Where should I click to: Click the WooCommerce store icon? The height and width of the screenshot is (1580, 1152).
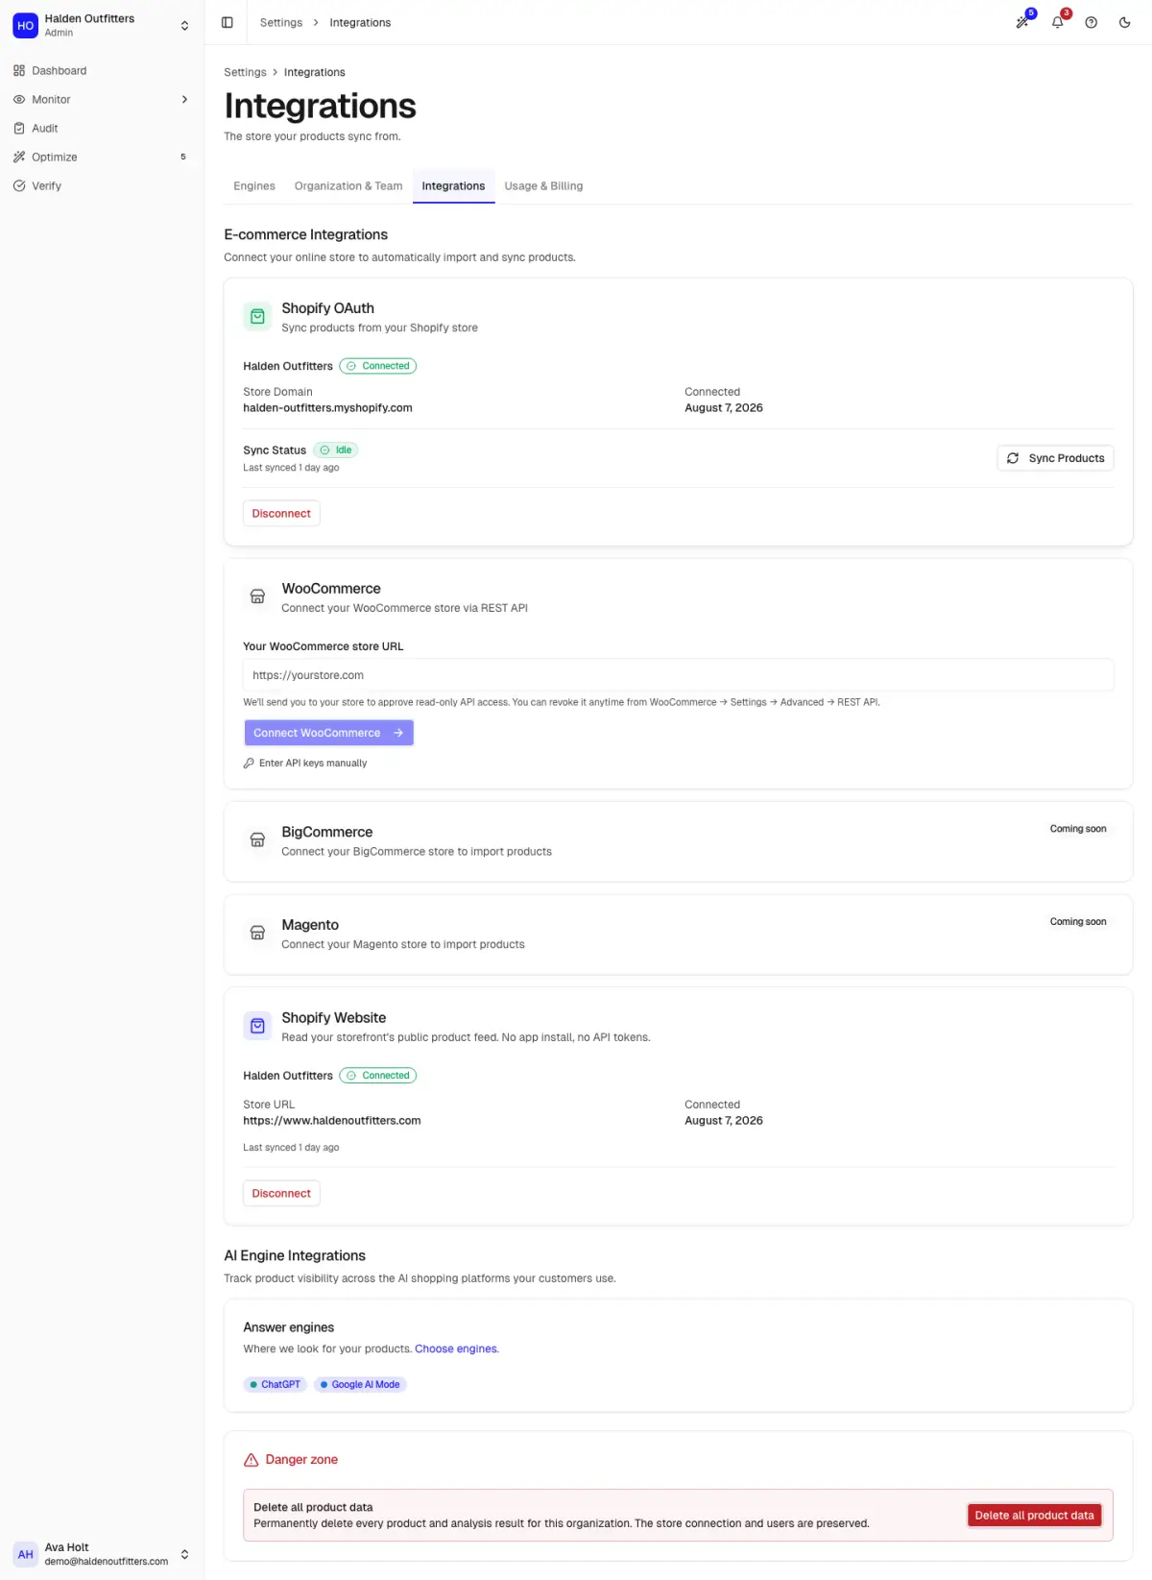[x=257, y=596]
